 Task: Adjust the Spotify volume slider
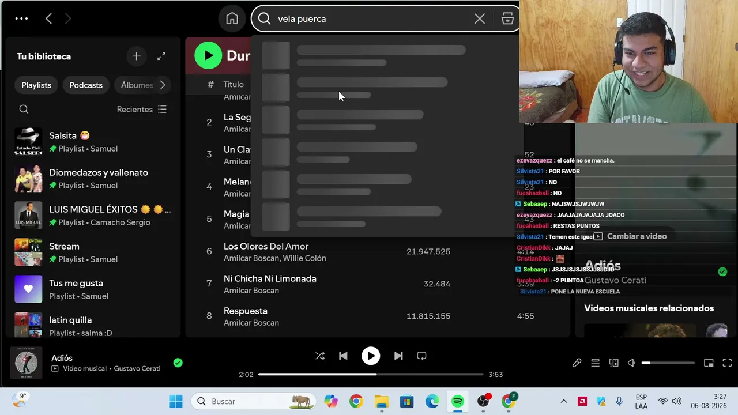click(x=668, y=363)
